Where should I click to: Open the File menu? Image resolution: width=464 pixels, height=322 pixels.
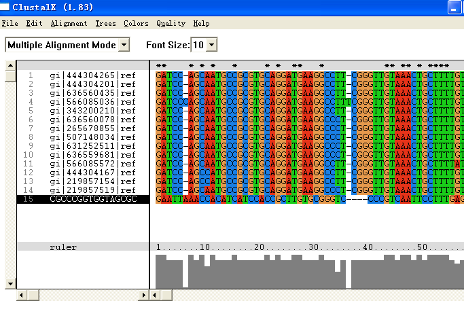[x=10, y=23]
